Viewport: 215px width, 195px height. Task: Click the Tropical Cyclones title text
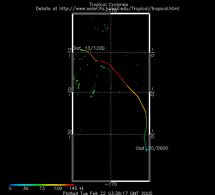coord(108,4)
